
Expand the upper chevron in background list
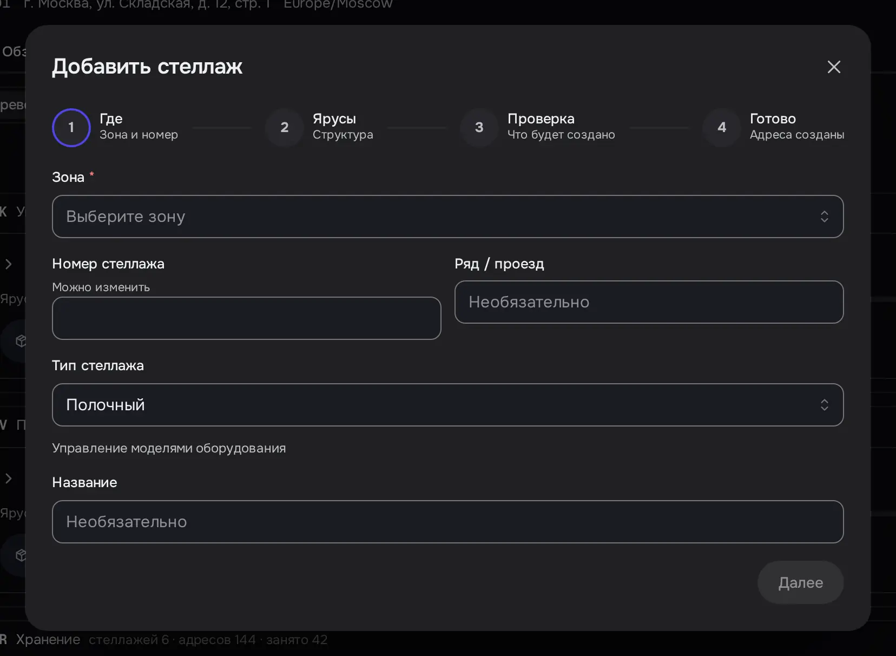pyautogui.click(x=8, y=264)
